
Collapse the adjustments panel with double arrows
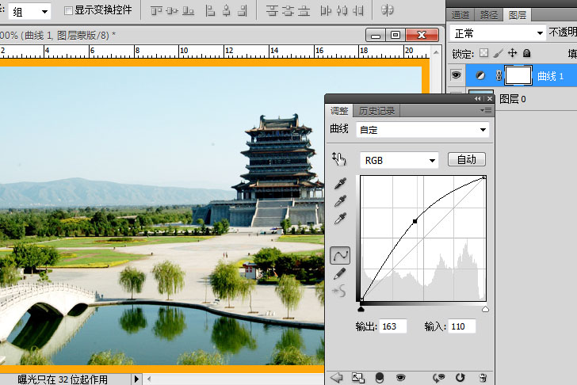478,98
